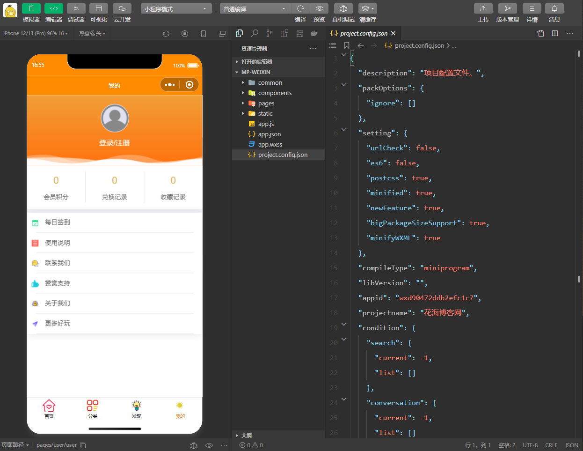The width and height of the screenshot is (583, 451).
Task: Open app.json in the file tree
Action: (x=269, y=134)
